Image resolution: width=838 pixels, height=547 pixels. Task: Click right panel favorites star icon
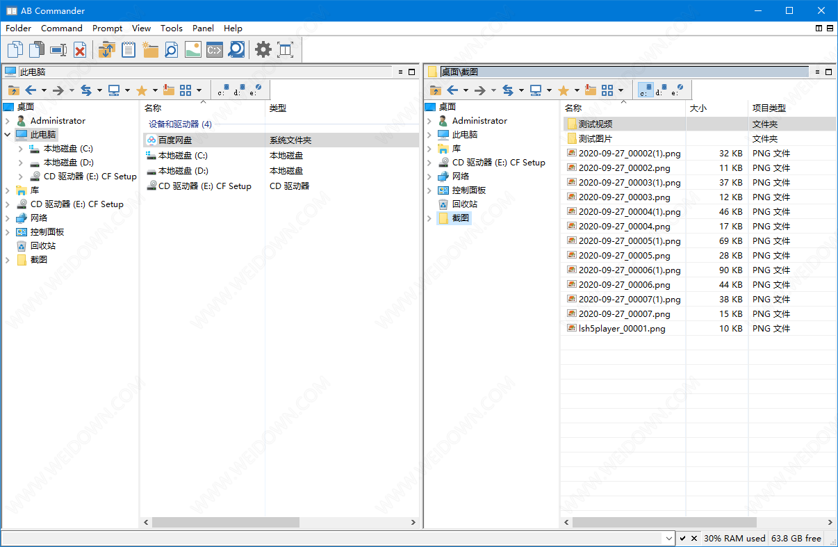tap(564, 90)
